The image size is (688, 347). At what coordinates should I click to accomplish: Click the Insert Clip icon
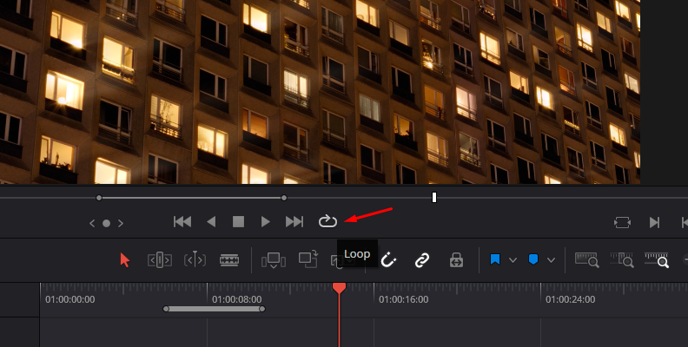click(x=274, y=260)
